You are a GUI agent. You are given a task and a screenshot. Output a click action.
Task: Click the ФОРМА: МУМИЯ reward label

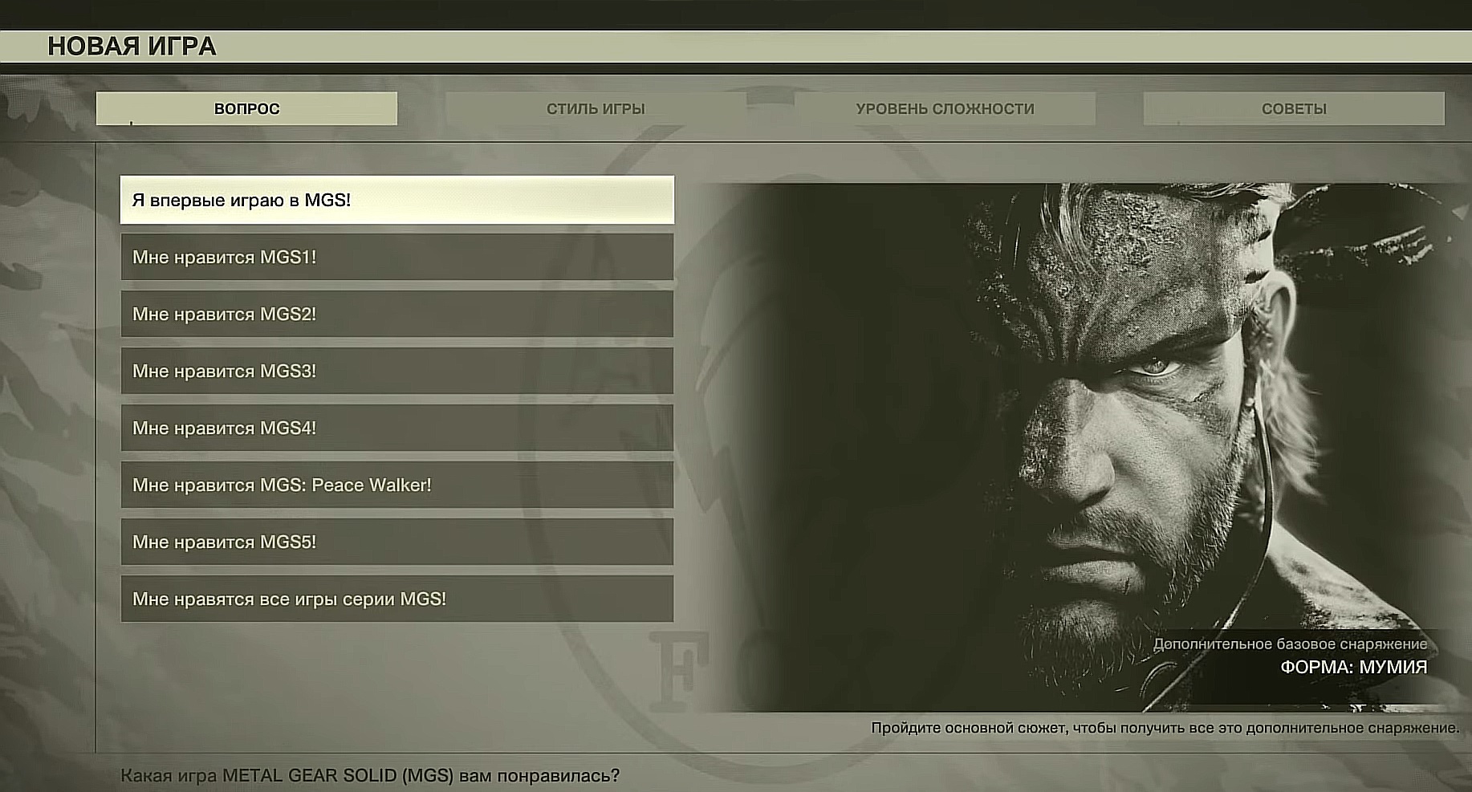(x=1353, y=667)
